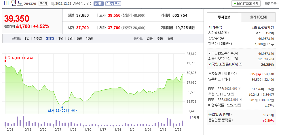281x135 pixels.
Task: Click the 외국인보유주식수 value 12,324,284
Action: (266, 59)
